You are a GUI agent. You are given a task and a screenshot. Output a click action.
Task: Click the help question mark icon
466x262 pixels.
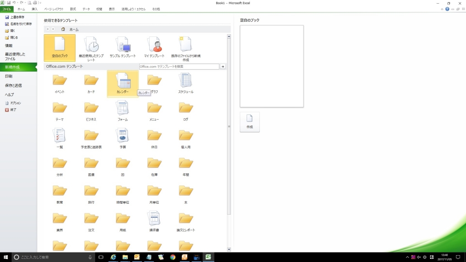point(447,9)
